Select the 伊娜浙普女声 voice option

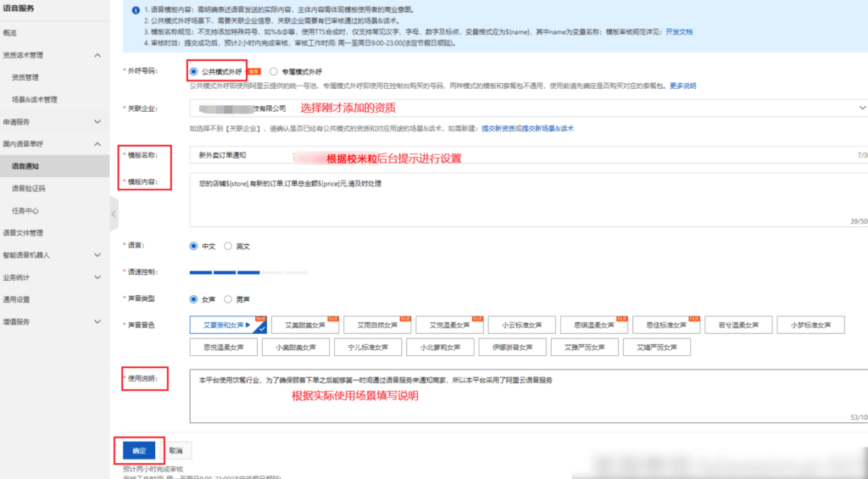[513, 348]
